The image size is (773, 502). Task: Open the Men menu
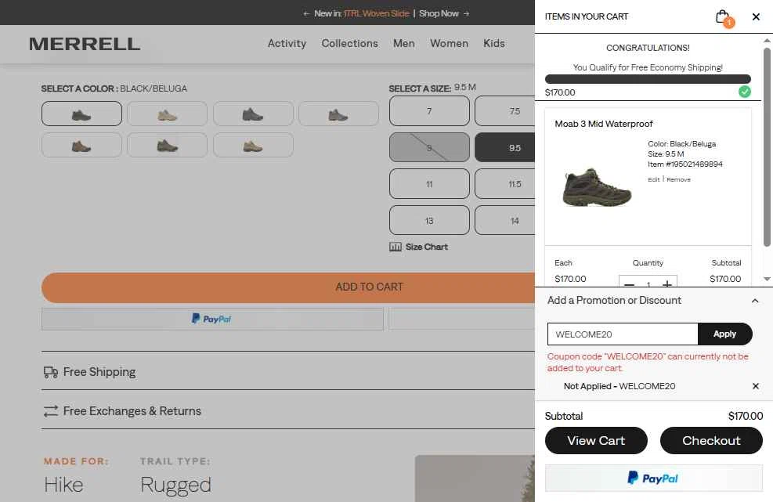(x=404, y=43)
